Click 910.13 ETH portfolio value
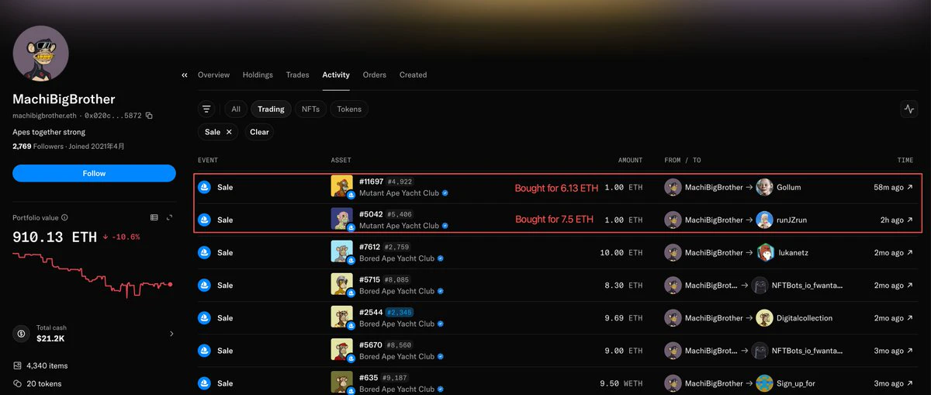 click(x=54, y=236)
